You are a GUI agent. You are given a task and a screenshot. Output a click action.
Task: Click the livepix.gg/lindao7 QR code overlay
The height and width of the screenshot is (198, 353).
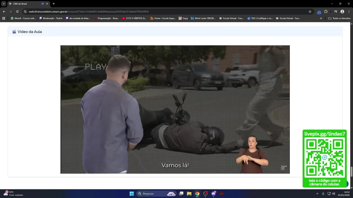[325, 158]
